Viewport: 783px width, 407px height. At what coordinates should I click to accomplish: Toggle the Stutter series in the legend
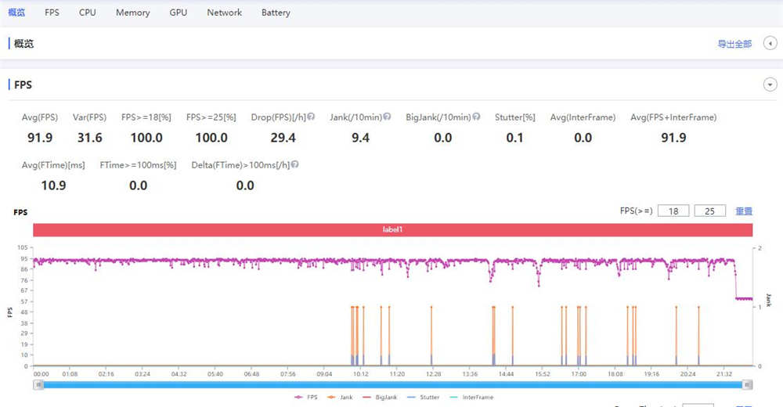(423, 398)
